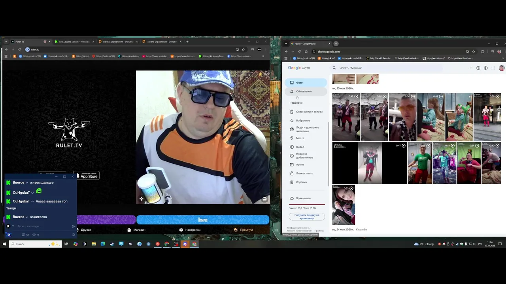Screen dimensions: 506x284
Task: Click the plus create icon in Google Photos
Action: coord(471,68)
